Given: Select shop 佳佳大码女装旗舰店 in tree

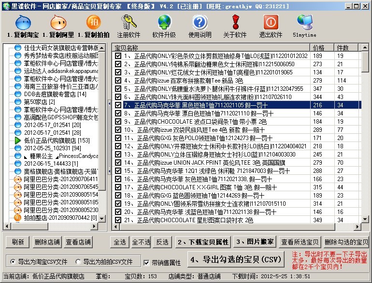Looking at the screenshot, I should click(x=61, y=48).
